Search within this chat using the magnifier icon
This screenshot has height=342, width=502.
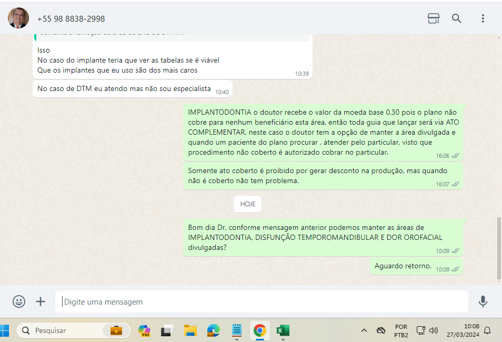(x=457, y=18)
